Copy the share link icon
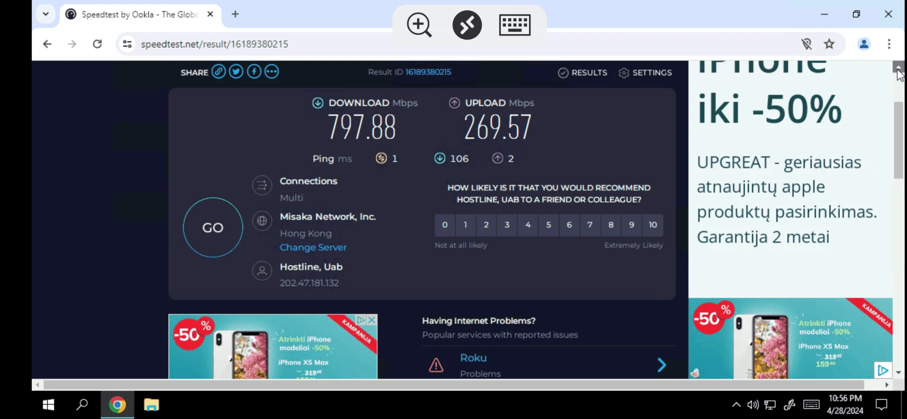This screenshot has width=907, height=419. click(x=218, y=72)
